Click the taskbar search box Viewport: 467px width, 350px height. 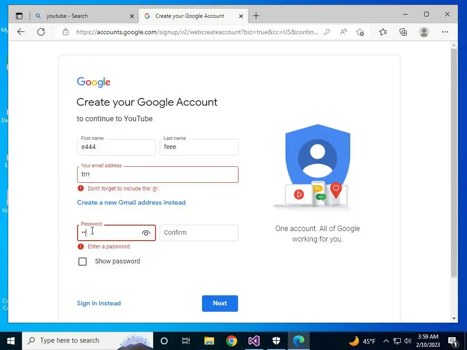click(88, 341)
